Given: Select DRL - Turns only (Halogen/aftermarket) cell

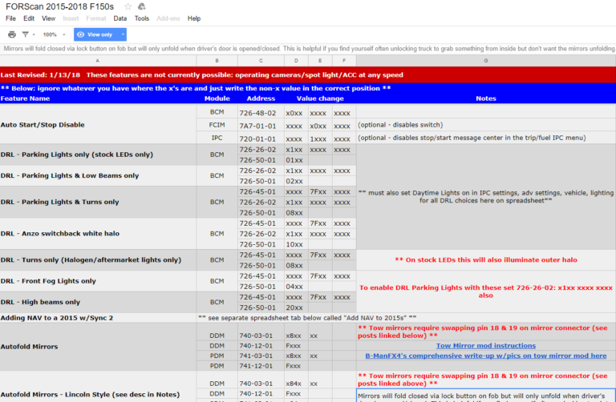Looking at the screenshot, I should tap(98, 260).
